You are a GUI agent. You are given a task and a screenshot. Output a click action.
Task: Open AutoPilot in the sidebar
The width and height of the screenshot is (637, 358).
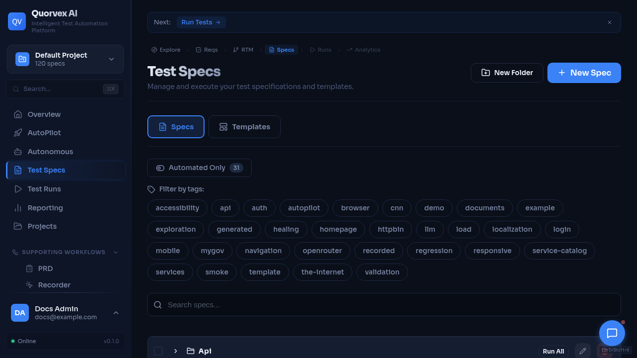tap(66, 133)
